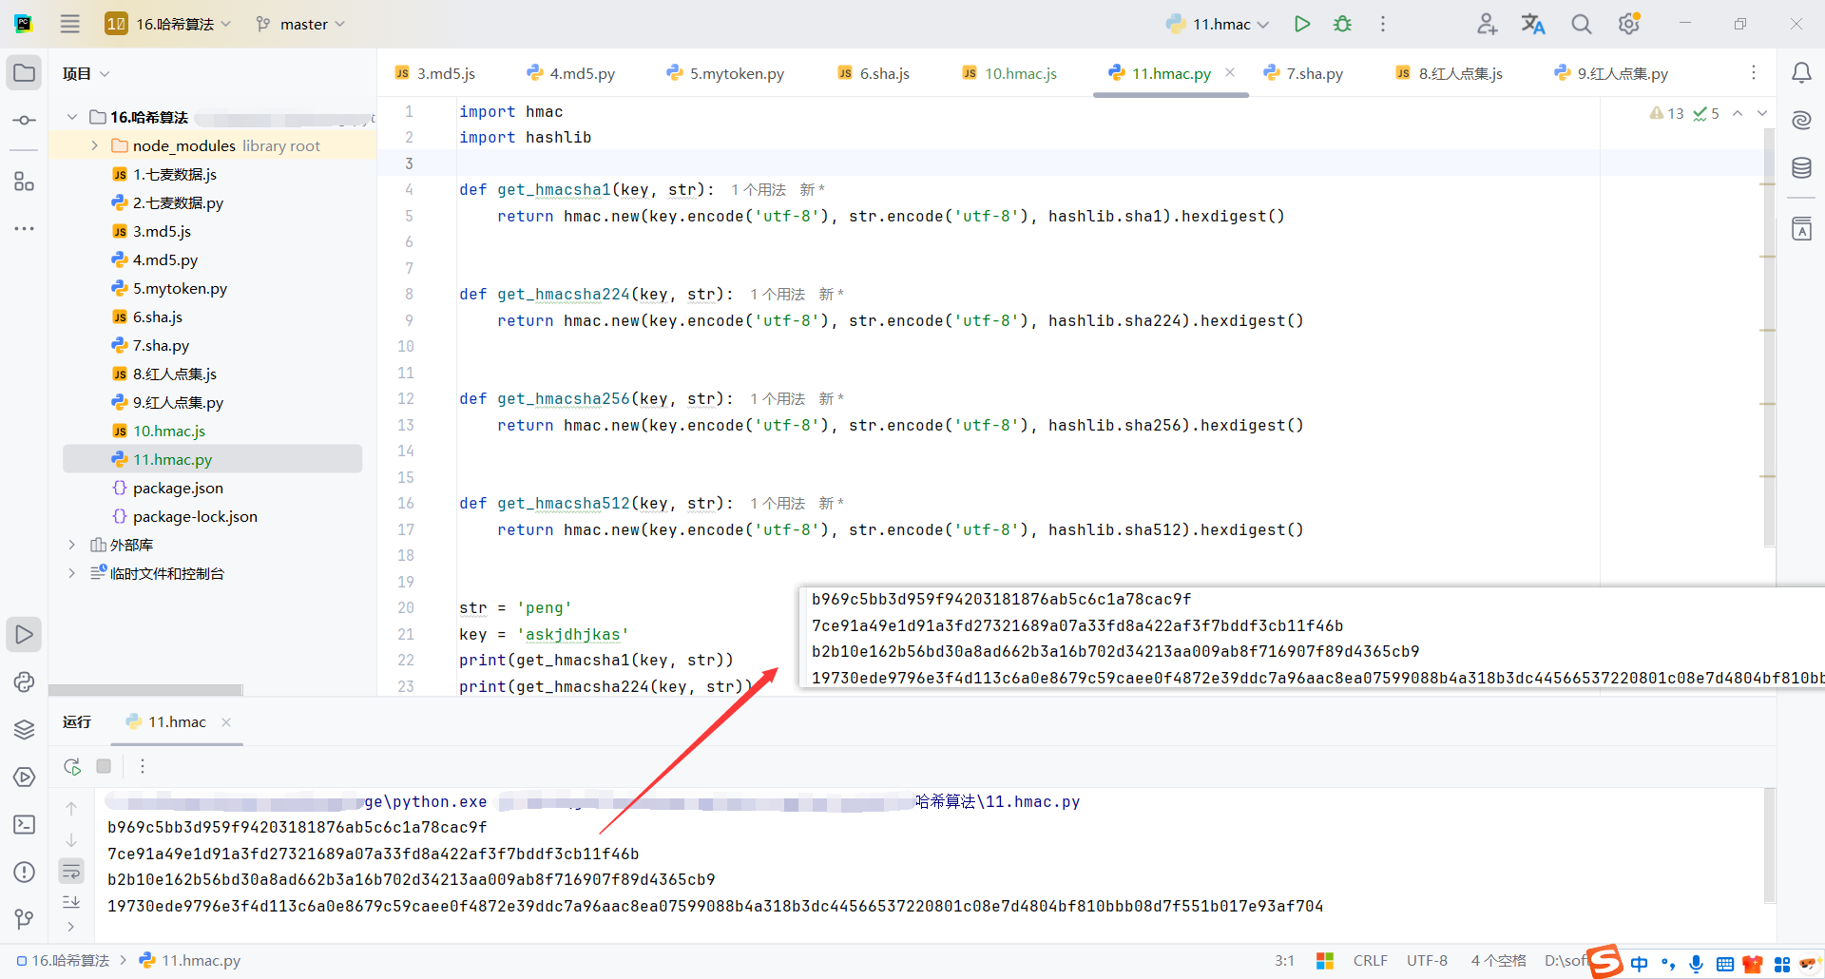Open the Git tool window

[x=24, y=919]
